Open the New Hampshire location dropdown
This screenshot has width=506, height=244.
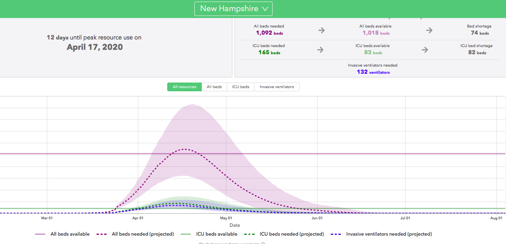[x=233, y=8]
